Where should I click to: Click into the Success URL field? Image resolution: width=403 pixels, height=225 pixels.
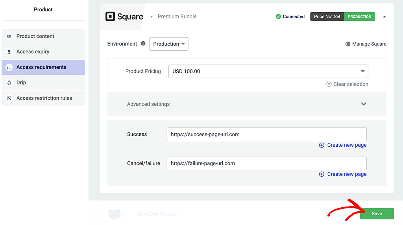click(266, 134)
